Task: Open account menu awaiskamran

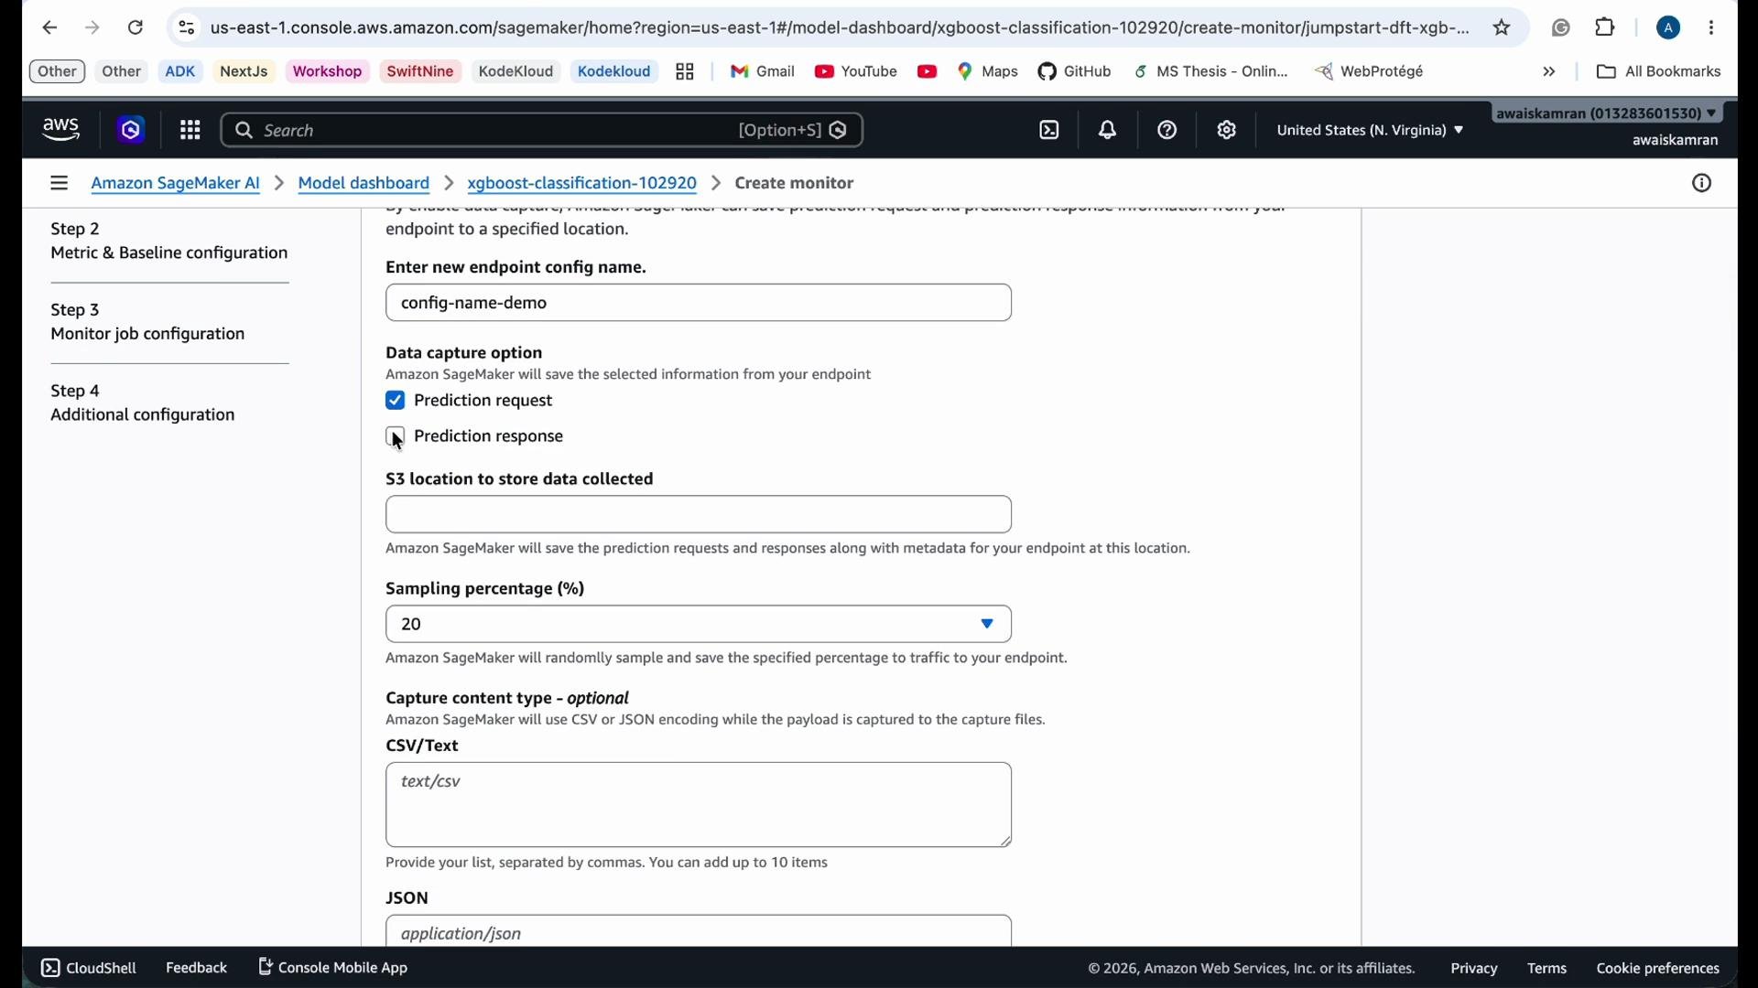Action: pos(1608,114)
